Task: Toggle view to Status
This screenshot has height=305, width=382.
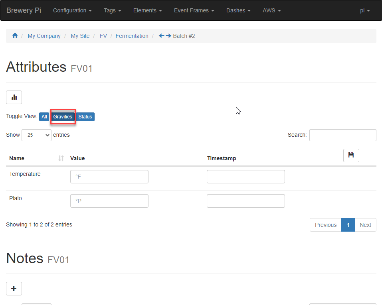Action: pos(85,117)
